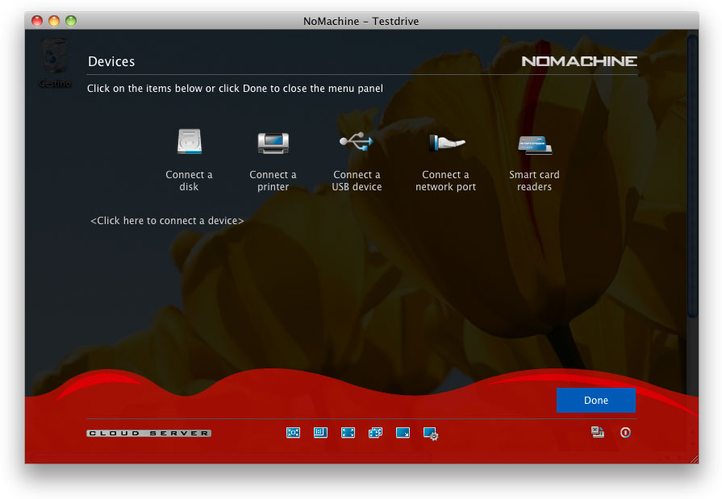Select the Connect a USB device icon
Image resolution: width=722 pixels, height=499 pixels.
357,143
